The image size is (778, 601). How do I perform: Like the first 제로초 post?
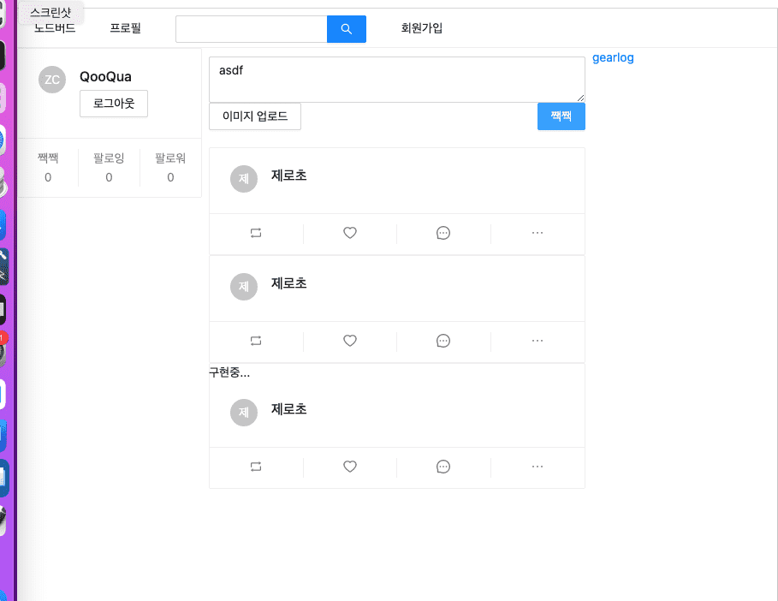tap(350, 233)
